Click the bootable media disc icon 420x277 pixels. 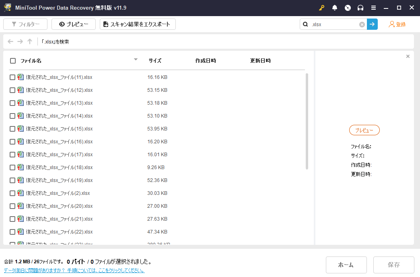pos(348,8)
